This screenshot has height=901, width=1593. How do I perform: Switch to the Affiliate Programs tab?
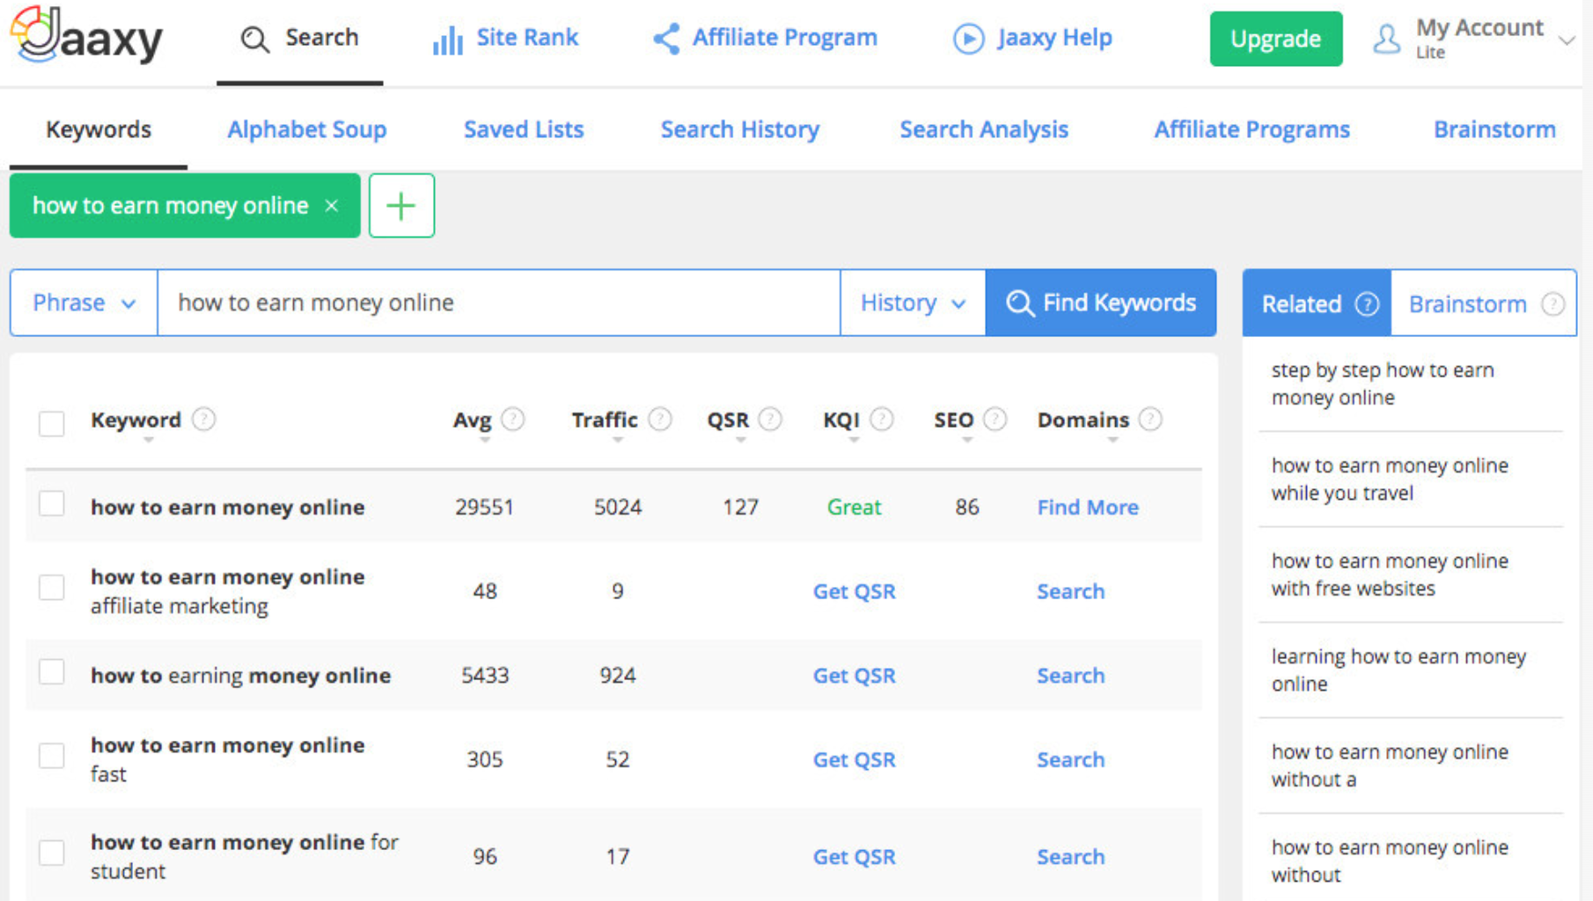1252,129
